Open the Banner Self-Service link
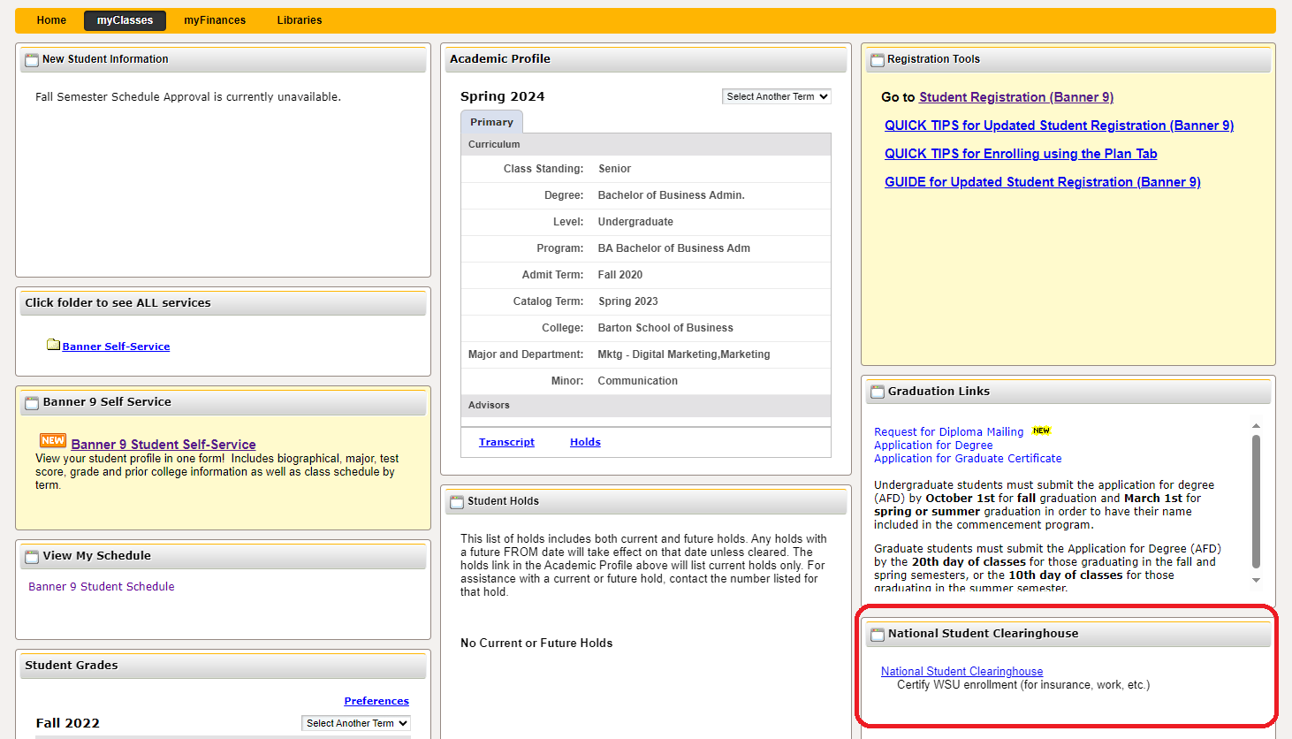The image size is (1292, 739). [116, 347]
